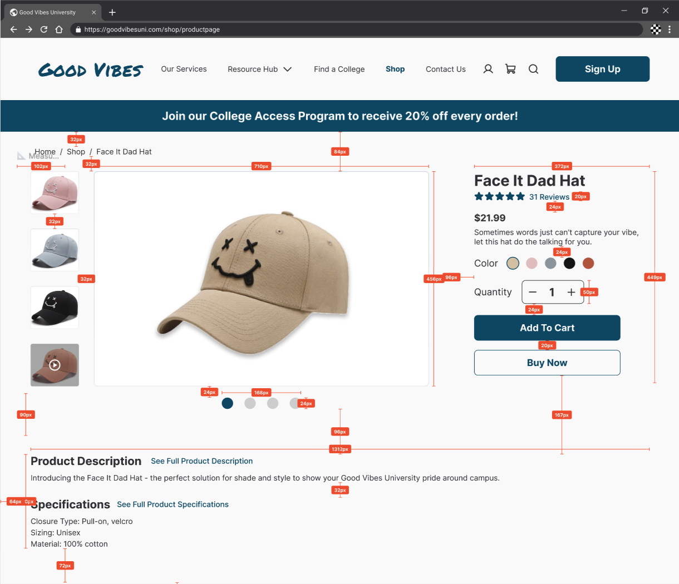Screen dimensions: 679x584
Task: Click the Face It Dad Hat breadcrumb
Action: (124, 151)
